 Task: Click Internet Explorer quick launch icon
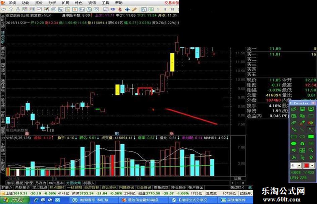click(x=37, y=200)
